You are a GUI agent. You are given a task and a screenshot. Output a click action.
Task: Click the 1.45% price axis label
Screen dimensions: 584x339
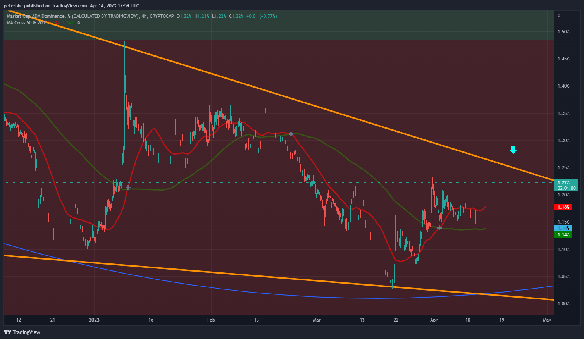click(x=563, y=59)
